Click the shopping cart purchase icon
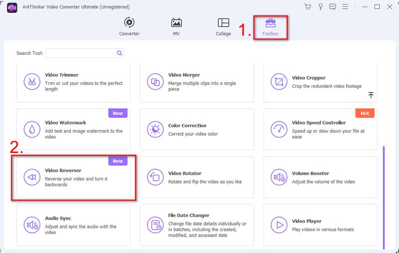The image size is (399, 253). tap(308, 6)
